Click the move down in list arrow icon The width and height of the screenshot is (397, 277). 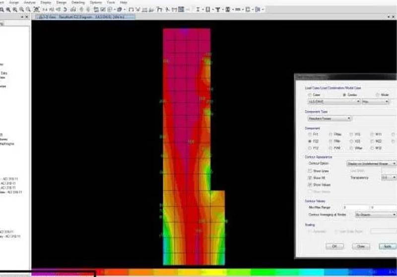[88, 9]
